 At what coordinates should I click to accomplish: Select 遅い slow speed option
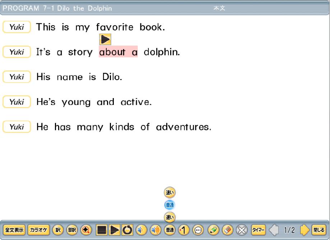click(169, 217)
